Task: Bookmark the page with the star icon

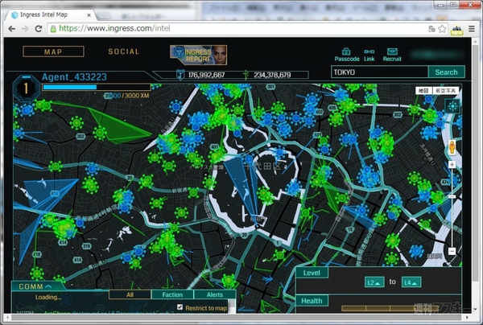Action: tap(442, 29)
